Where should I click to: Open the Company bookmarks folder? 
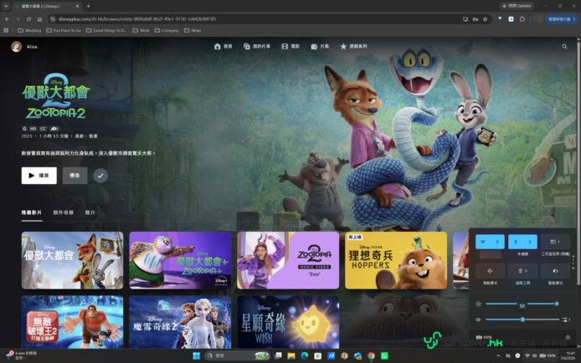point(167,30)
